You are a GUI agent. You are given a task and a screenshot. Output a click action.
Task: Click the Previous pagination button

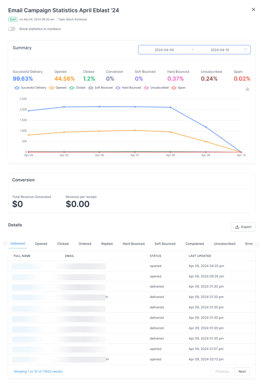coord(222,372)
